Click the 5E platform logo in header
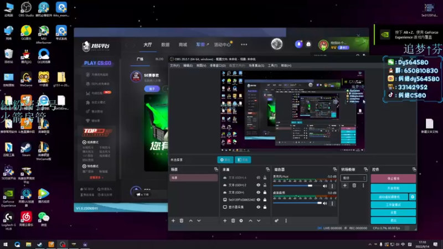Image resolution: width=443 pixels, height=249 pixels. pyautogui.click(x=96, y=46)
